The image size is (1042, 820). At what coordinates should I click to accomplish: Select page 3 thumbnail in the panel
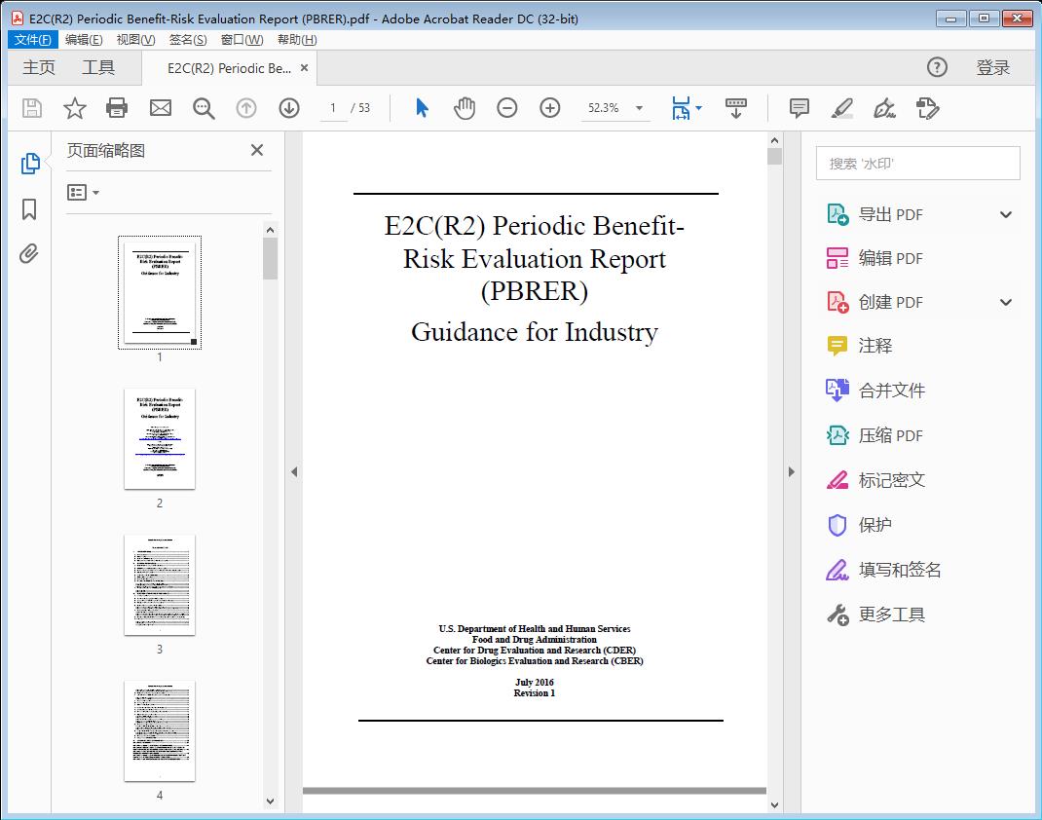coord(160,584)
